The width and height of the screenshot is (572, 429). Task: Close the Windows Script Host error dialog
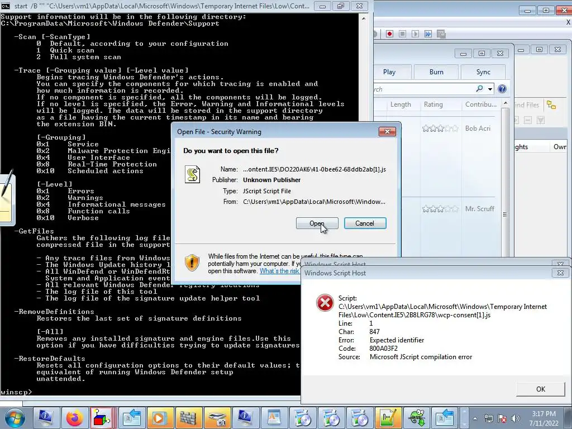coord(560,273)
